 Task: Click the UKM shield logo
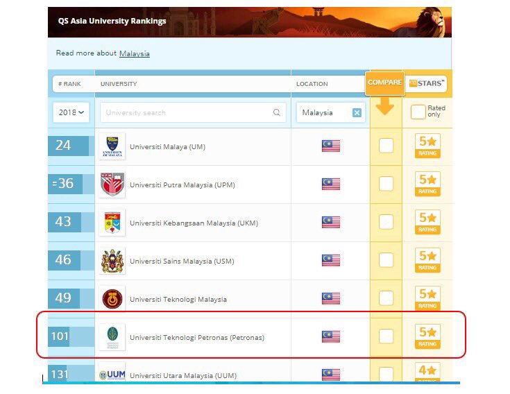[112, 223]
